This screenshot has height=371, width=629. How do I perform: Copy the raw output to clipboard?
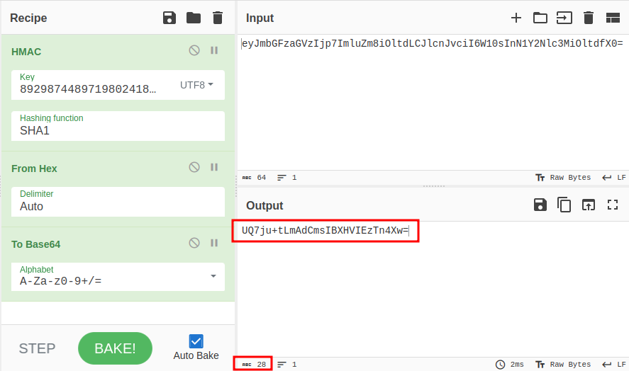pyautogui.click(x=564, y=205)
